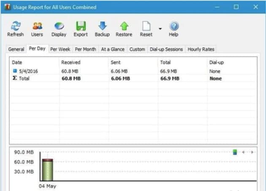266x191 pixels.
Task: Click the 04 May bar in chart
Action: (47, 170)
